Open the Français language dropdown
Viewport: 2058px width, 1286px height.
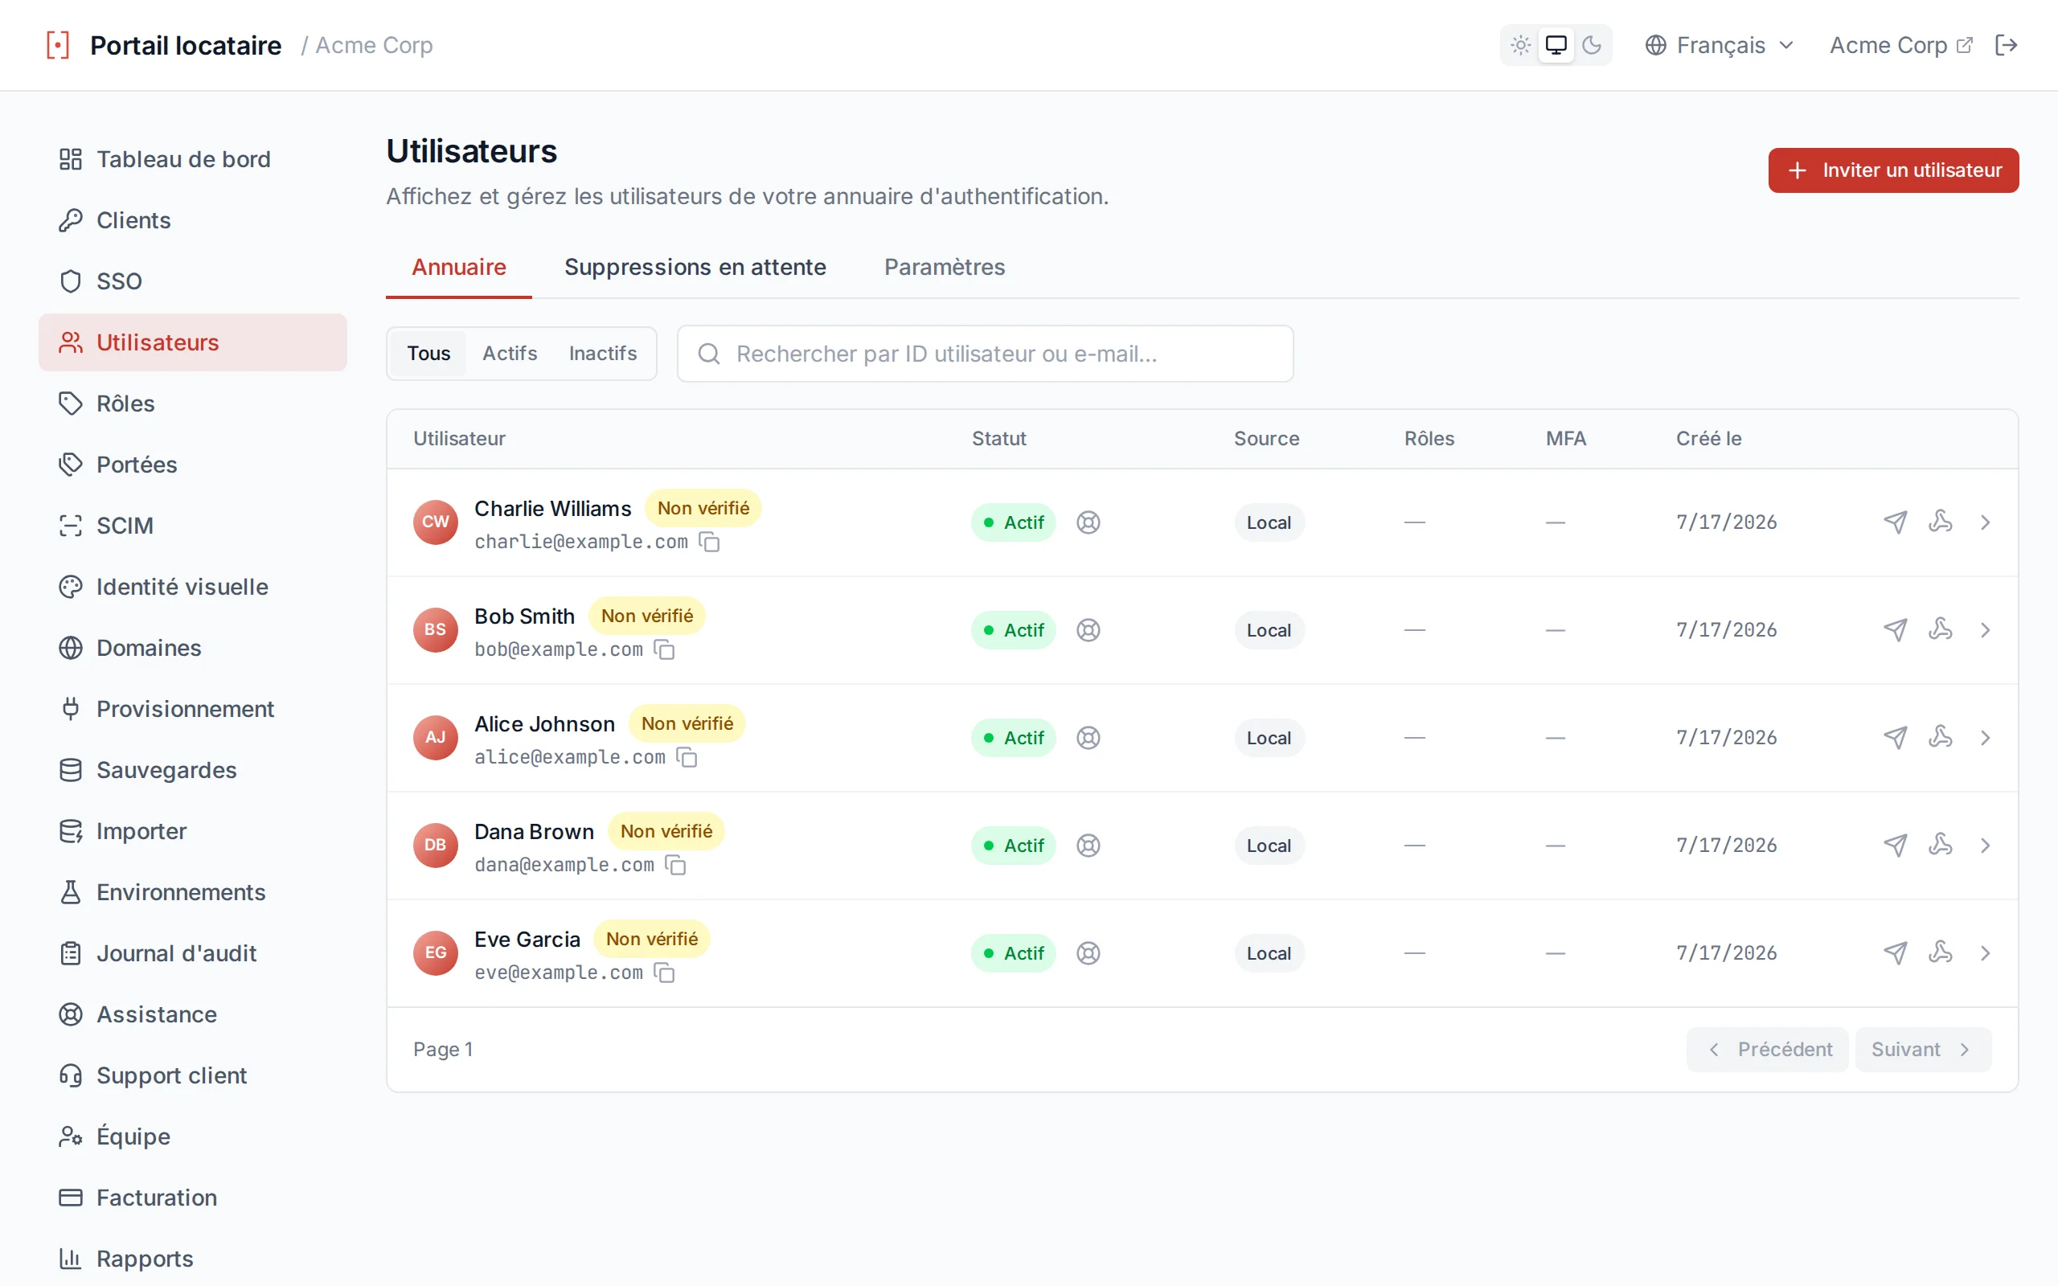click(1720, 45)
